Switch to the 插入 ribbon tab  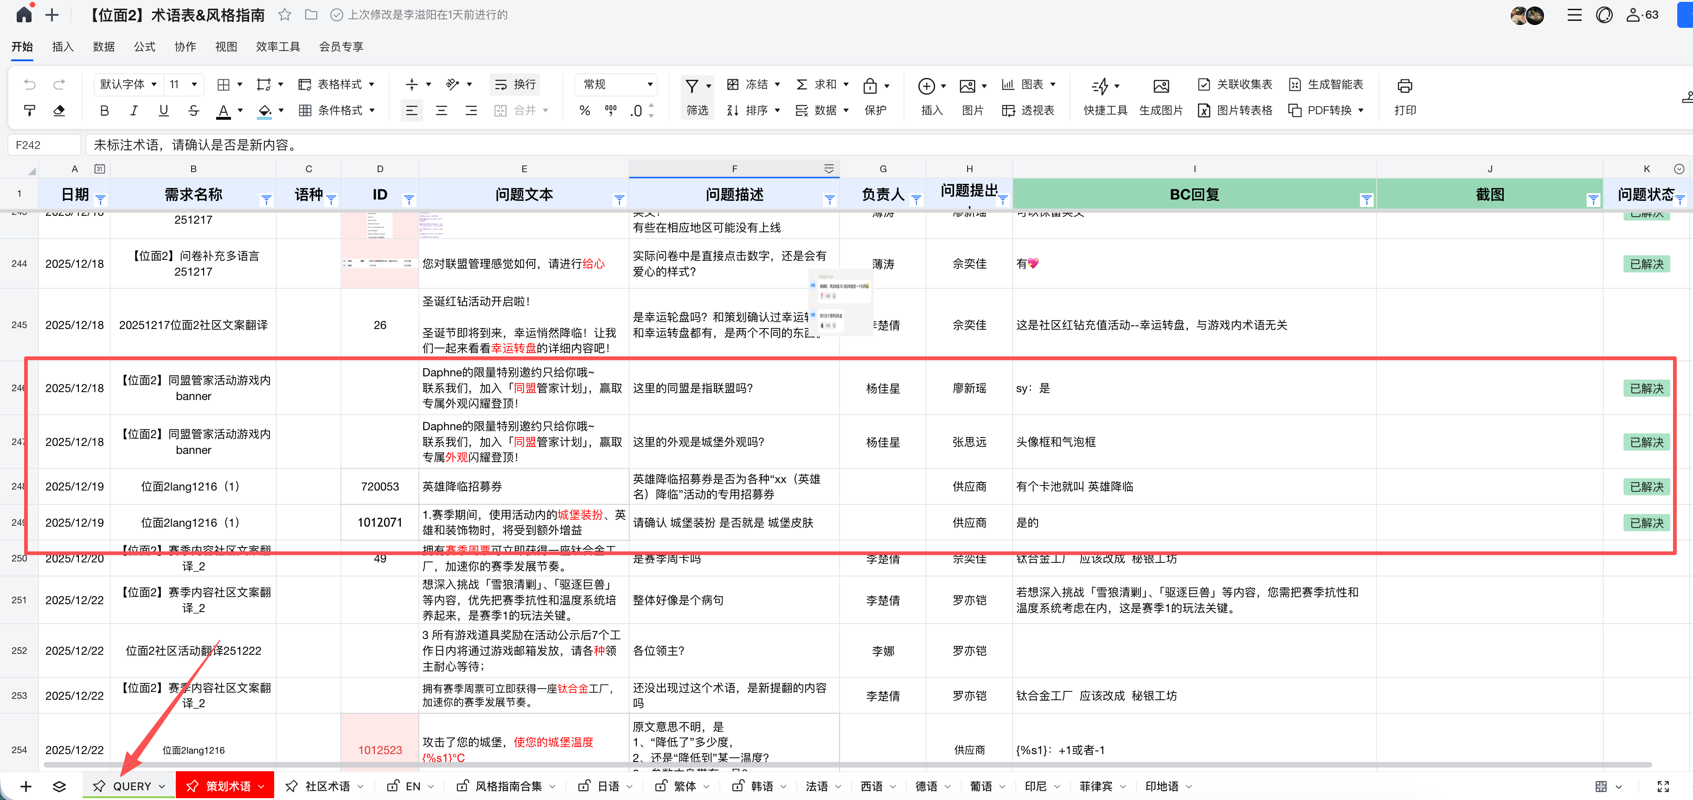coord(63,47)
